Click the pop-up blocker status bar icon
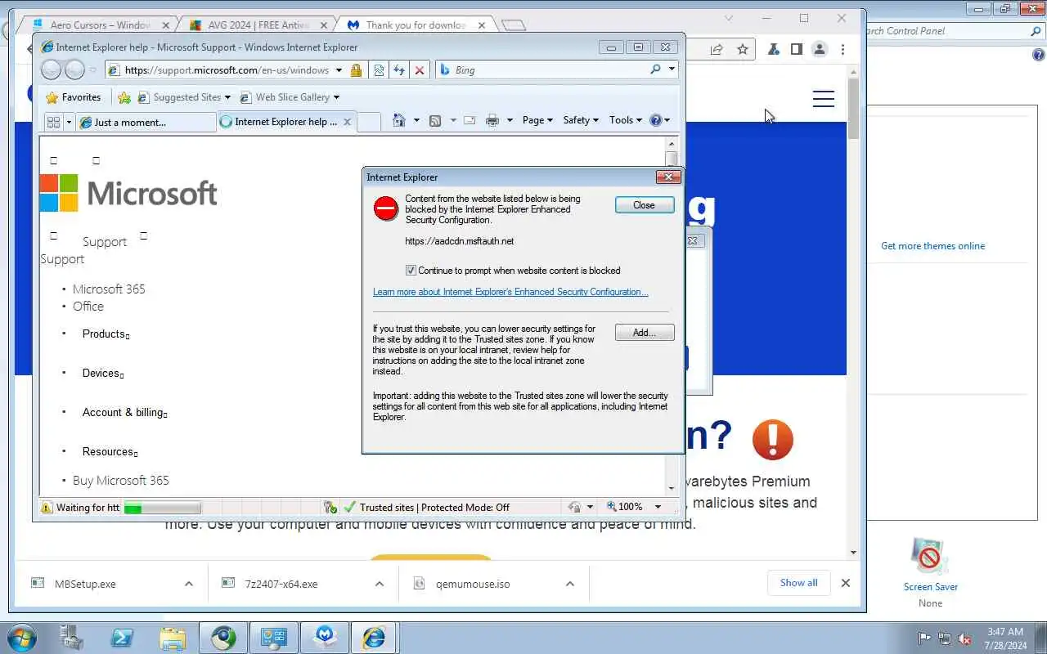1047x654 pixels. (x=330, y=507)
